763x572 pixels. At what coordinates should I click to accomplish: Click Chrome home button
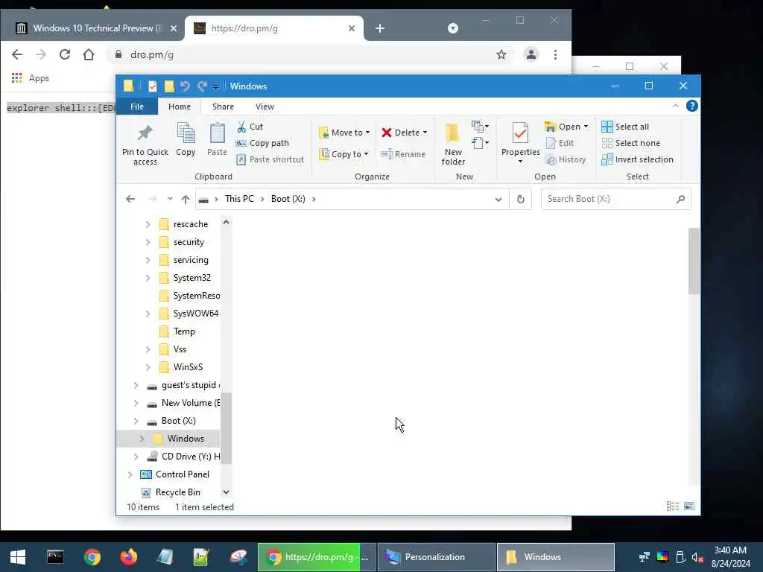pos(89,54)
